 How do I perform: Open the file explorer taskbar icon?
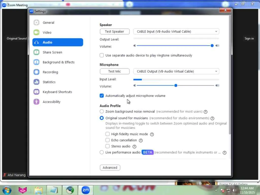(39, 190)
